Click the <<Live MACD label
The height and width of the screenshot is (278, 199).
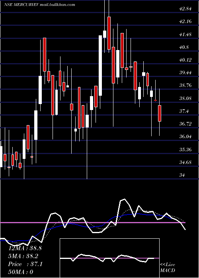pos(168,268)
